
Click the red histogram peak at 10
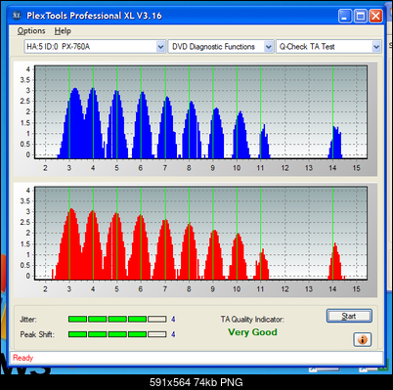point(238,257)
